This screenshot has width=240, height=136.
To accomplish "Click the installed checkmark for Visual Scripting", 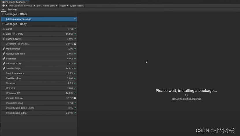I will (75, 103).
